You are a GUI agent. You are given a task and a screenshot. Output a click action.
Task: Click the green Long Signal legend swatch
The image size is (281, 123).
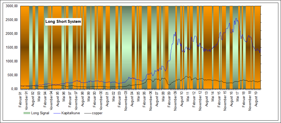(x=27, y=113)
